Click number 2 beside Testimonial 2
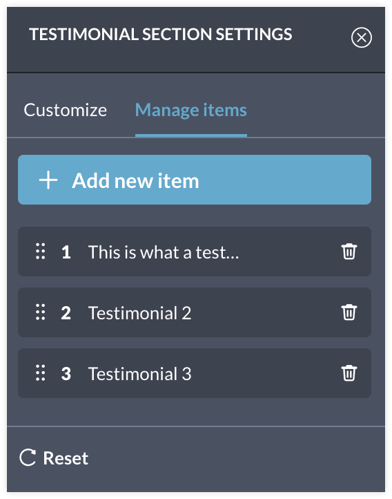The image size is (392, 499). click(x=66, y=313)
